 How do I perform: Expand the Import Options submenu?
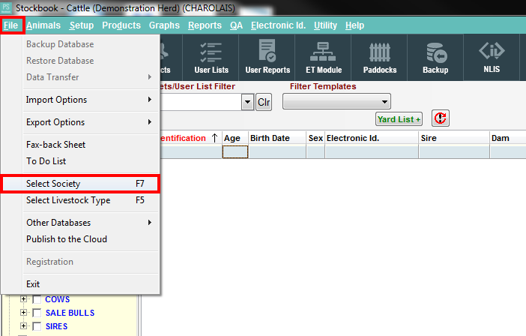pyautogui.click(x=89, y=100)
